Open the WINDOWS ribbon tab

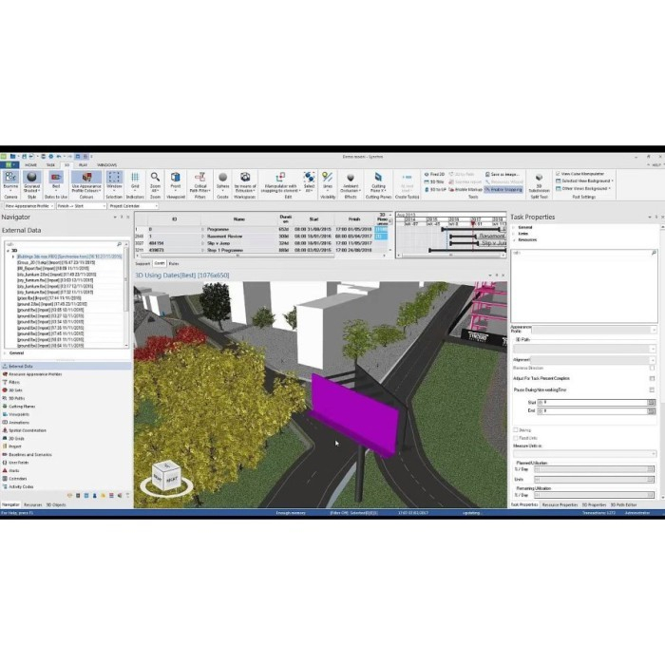[106, 165]
